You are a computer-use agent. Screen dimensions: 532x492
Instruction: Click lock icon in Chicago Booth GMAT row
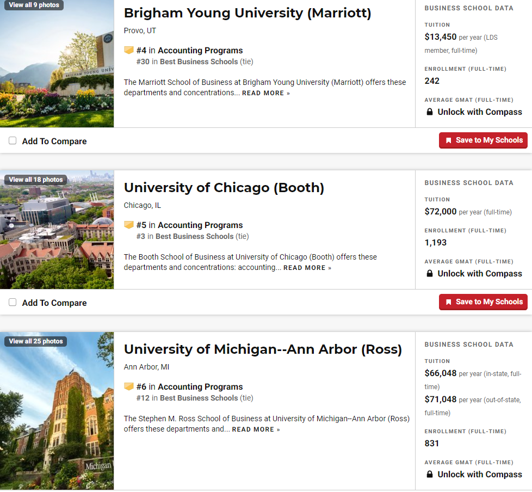point(430,273)
